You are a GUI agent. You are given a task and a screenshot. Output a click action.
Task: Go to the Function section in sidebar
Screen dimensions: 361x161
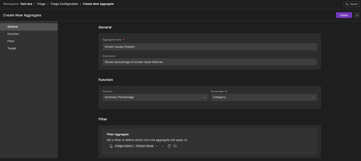click(x=13, y=34)
